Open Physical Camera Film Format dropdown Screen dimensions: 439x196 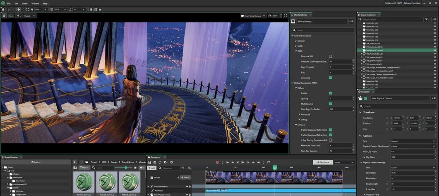coord(413,146)
